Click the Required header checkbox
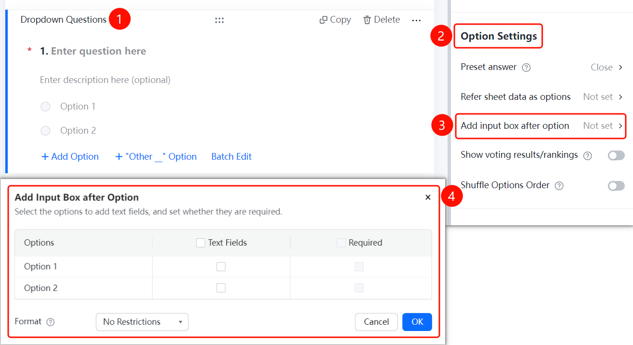The height and width of the screenshot is (345, 633). pos(341,243)
